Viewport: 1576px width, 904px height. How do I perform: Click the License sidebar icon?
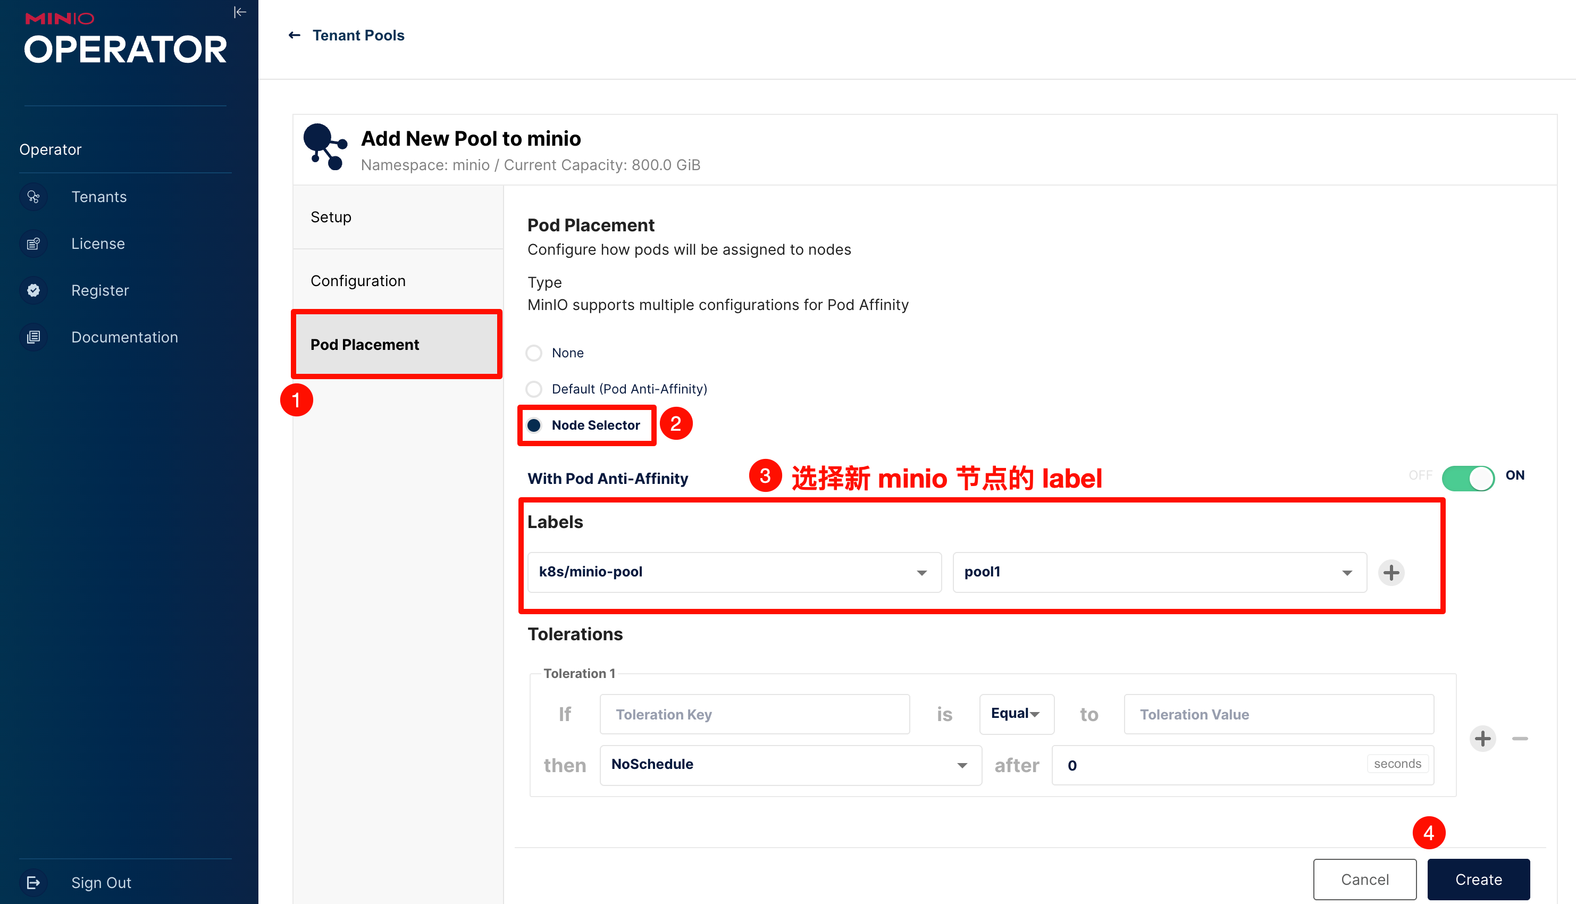coord(33,244)
